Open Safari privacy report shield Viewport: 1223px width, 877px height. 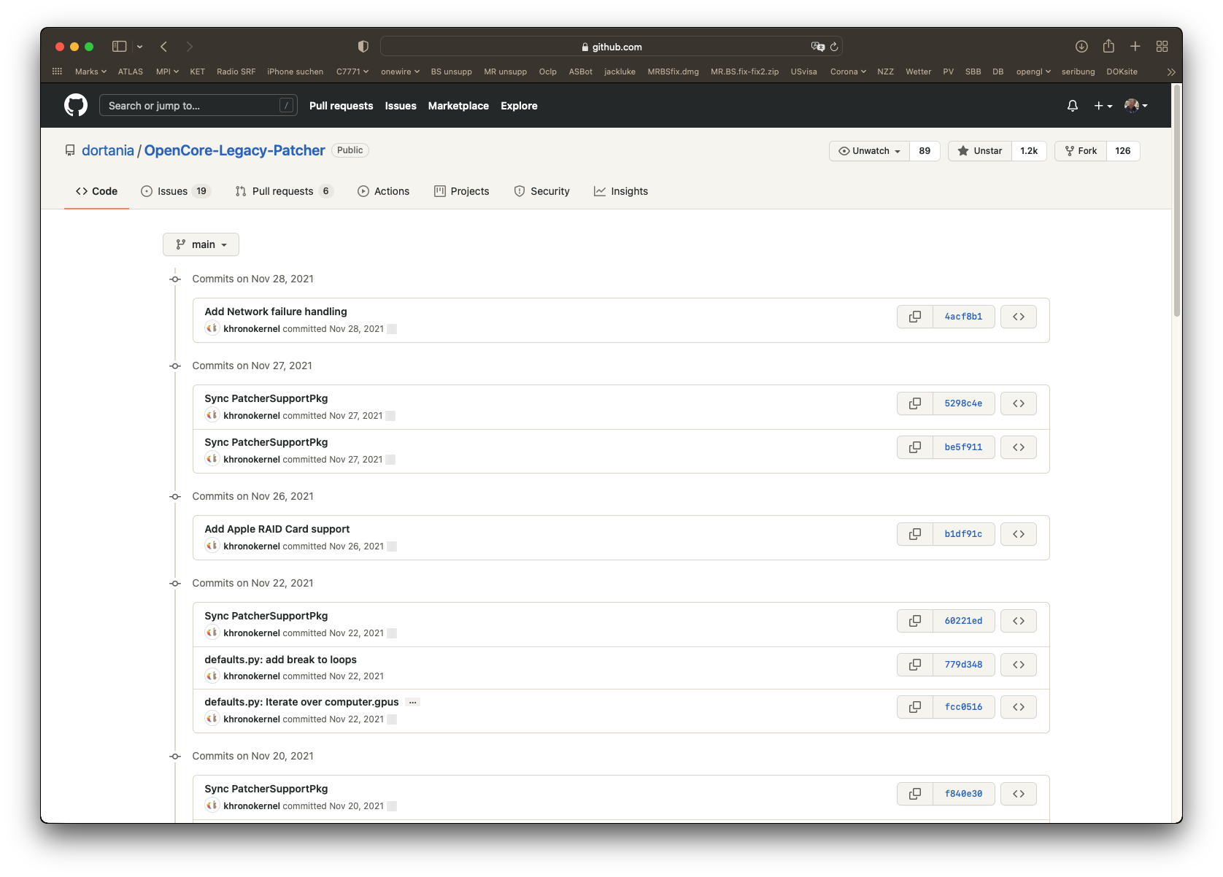[363, 47]
